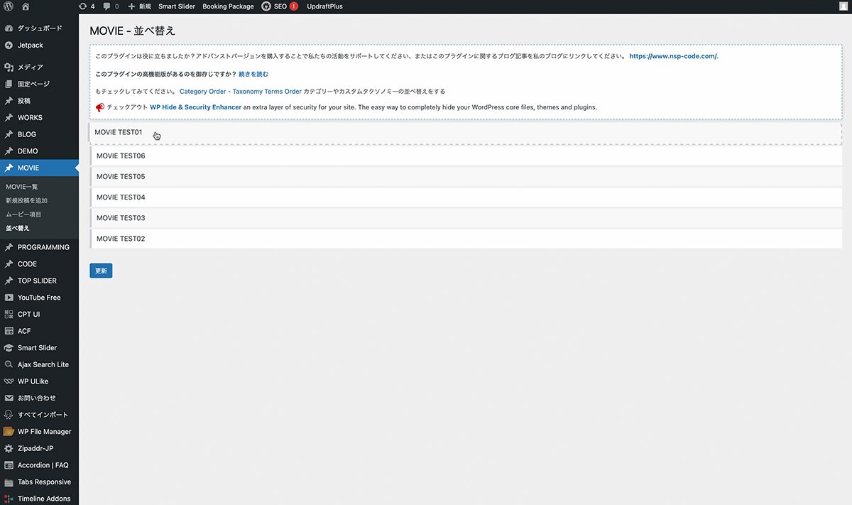Screen dimensions: 852x505
Task: Open WP Hide & Security Enhancer link
Action: pos(195,107)
